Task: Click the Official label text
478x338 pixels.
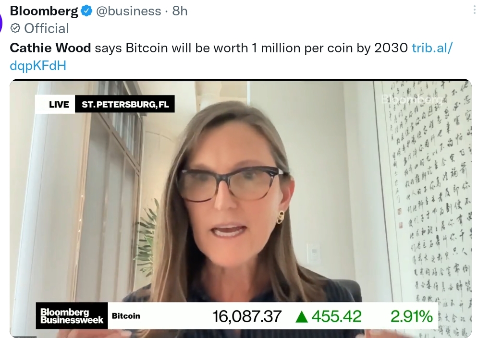Action: pyautogui.click(x=46, y=28)
